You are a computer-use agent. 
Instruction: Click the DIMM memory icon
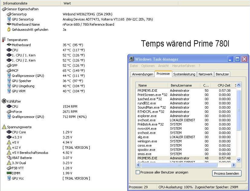[x=9, y=173]
